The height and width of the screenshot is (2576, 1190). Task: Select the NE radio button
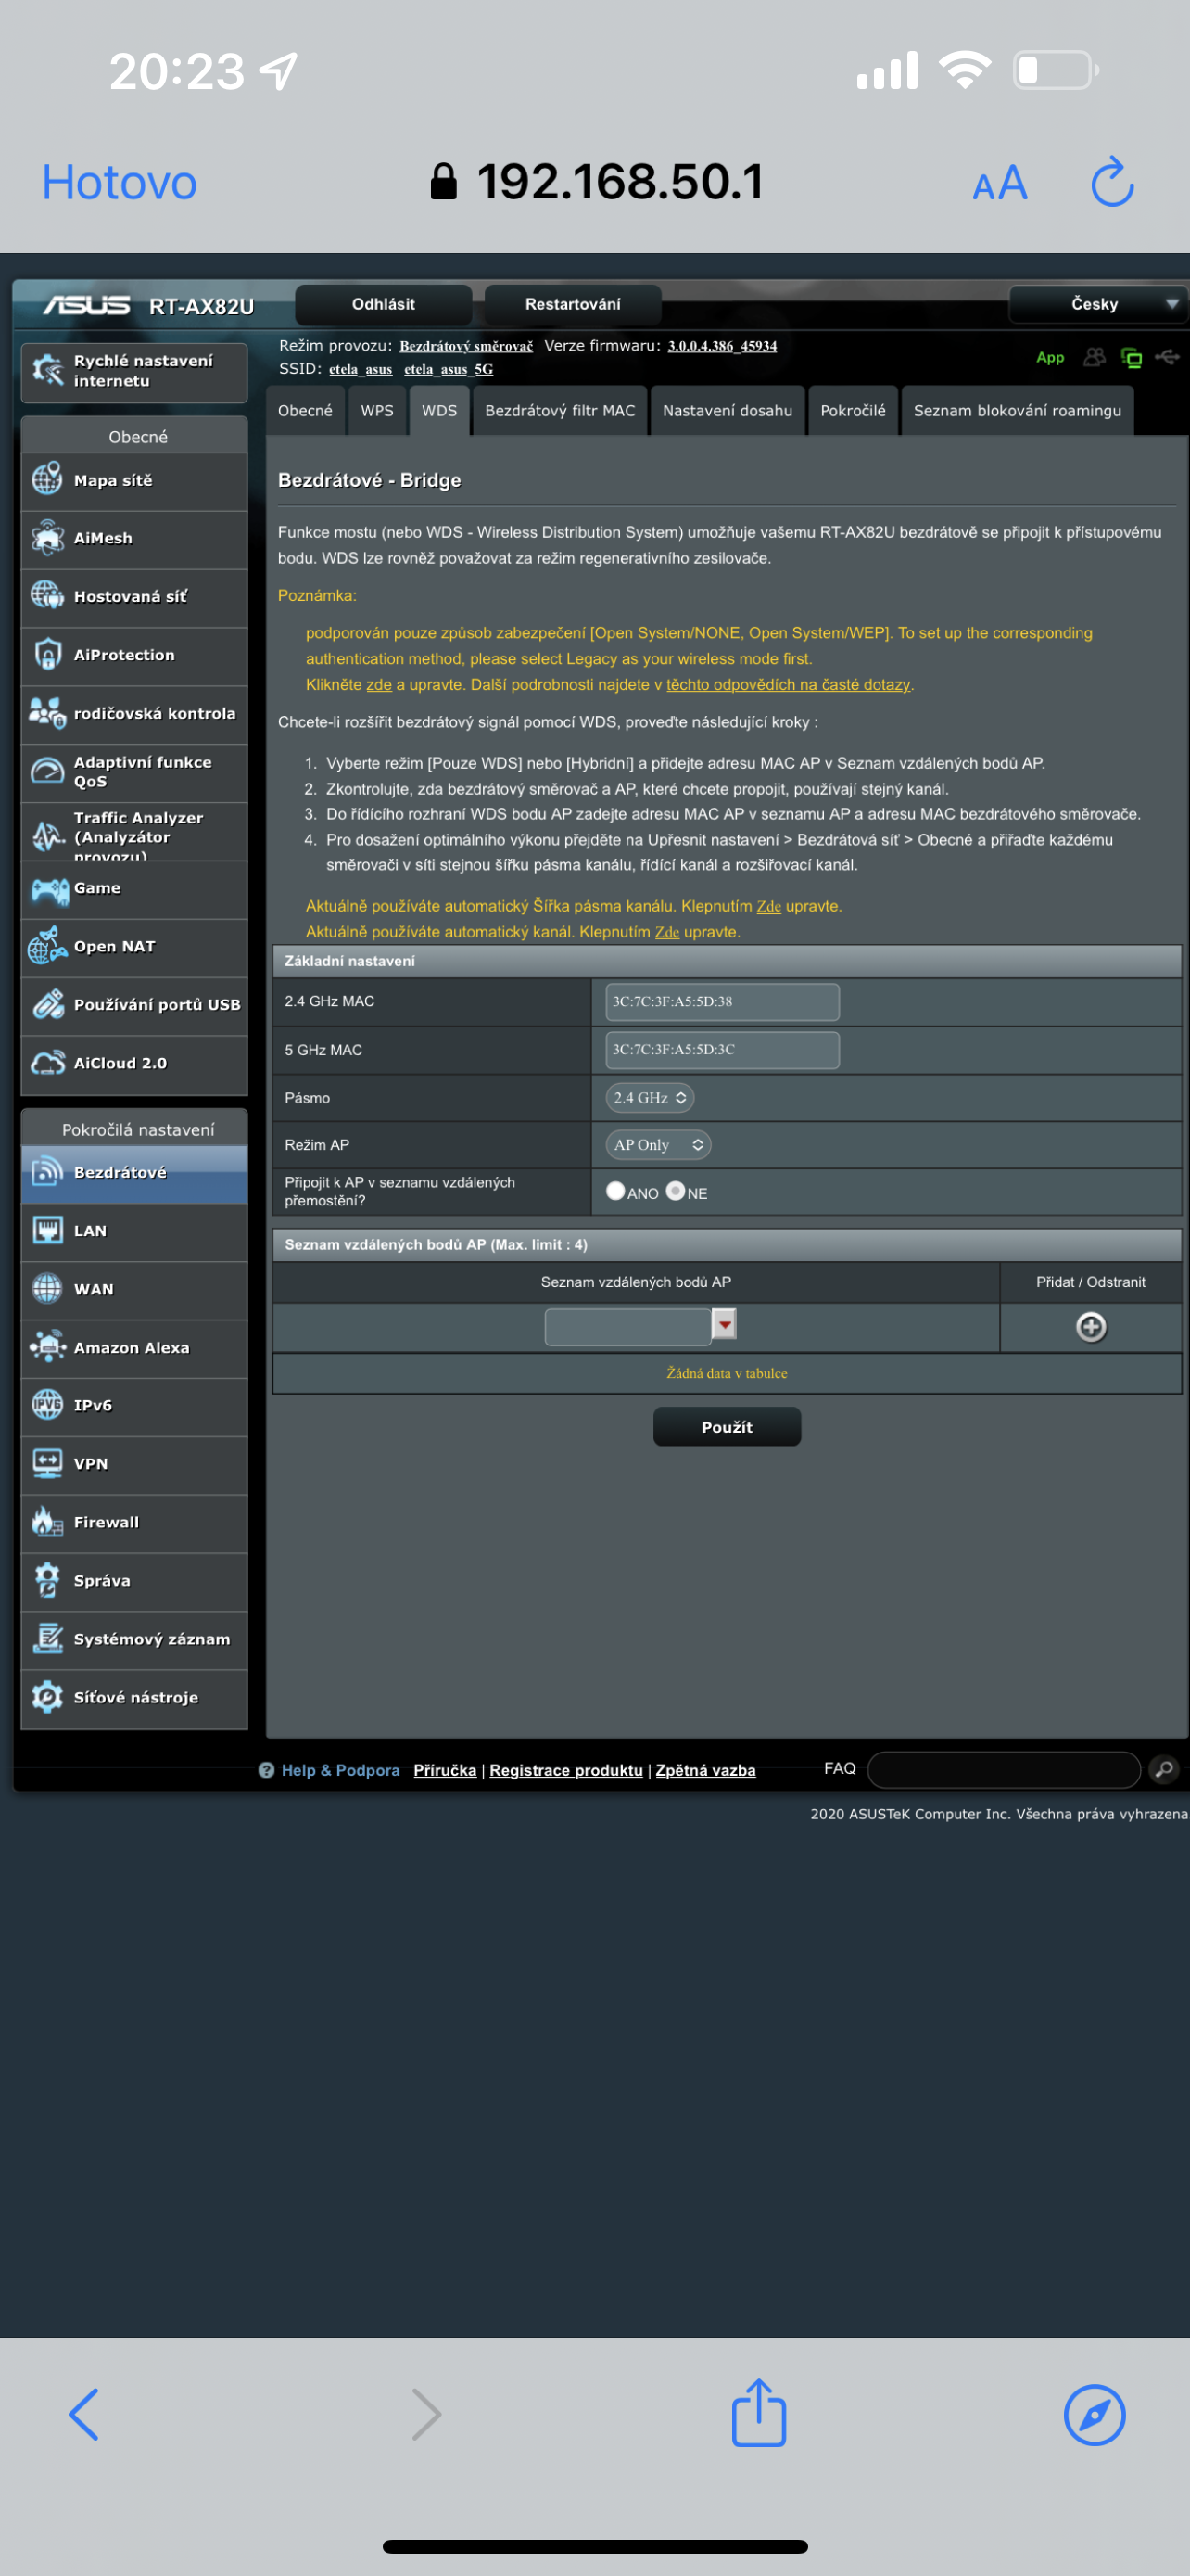tap(676, 1191)
